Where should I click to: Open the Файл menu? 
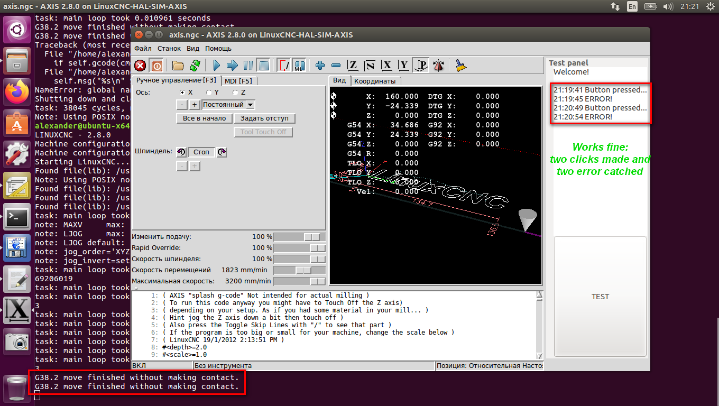pyautogui.click(x=143, y=48)
